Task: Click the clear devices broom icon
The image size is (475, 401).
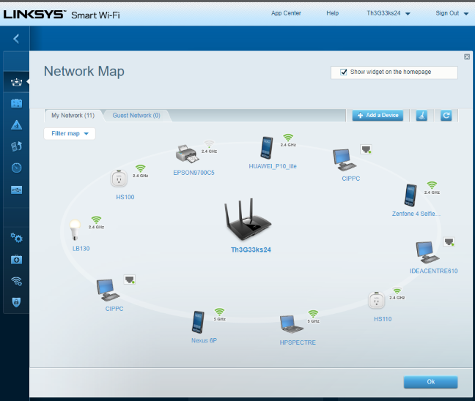Action: coord(421,115)
